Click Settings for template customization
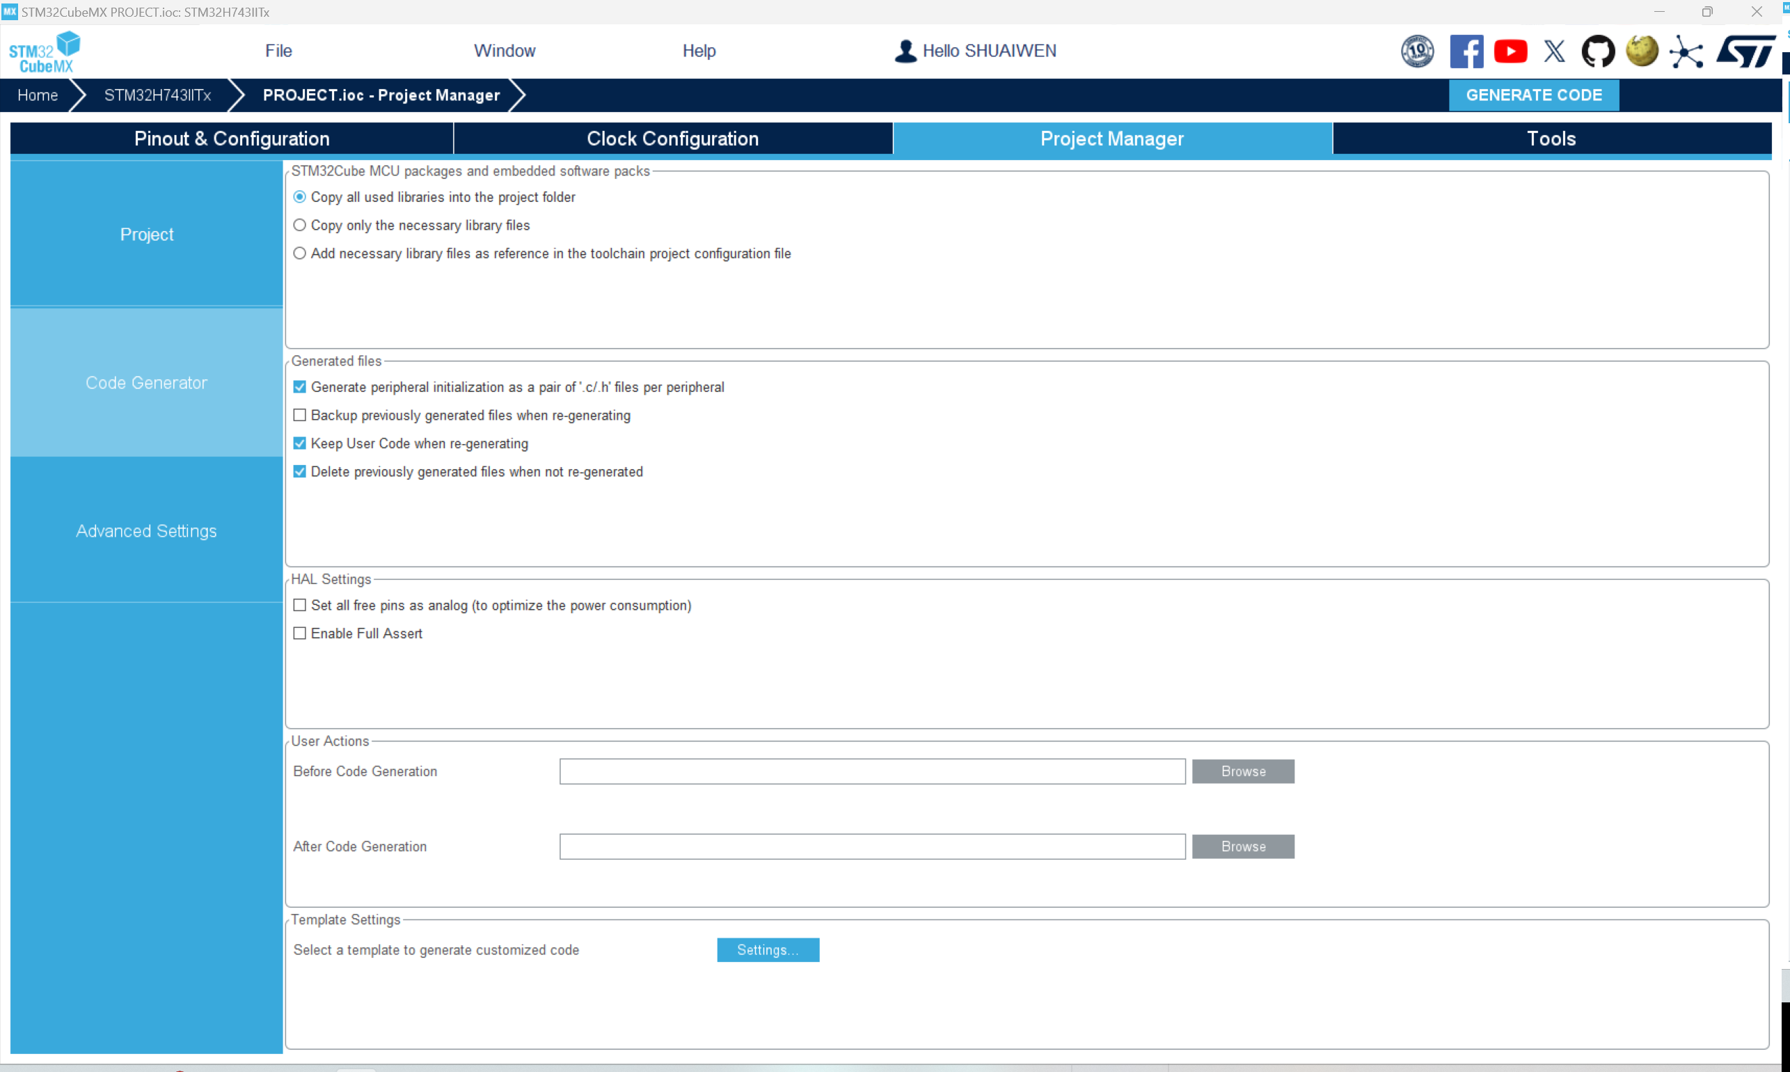Image resolution: width=1790 pixels, height=1072 pixels. [767, 949]
